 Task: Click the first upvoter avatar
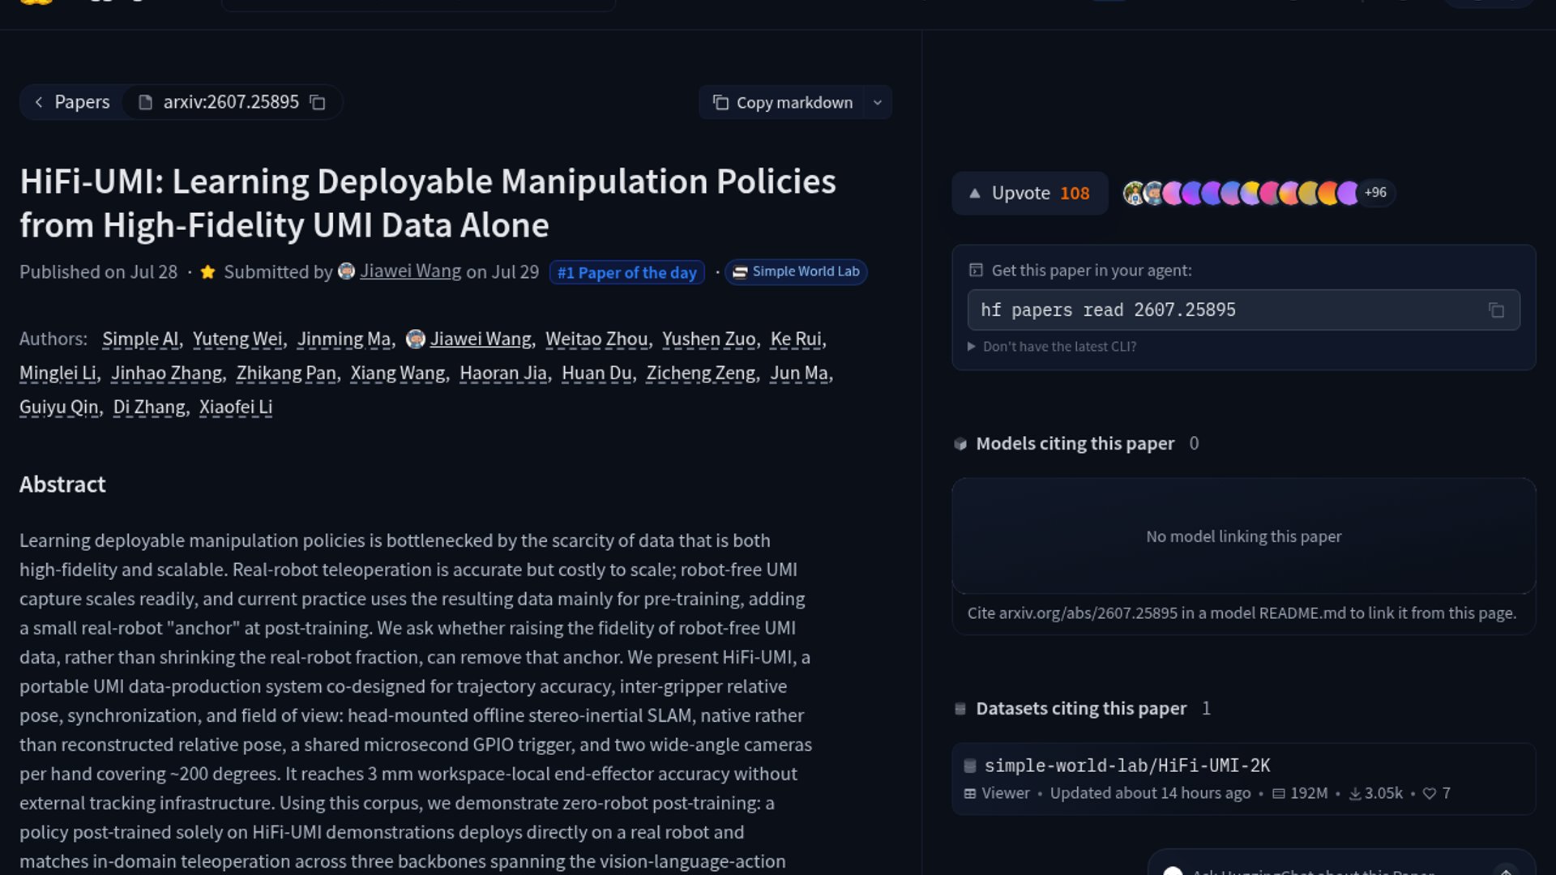pyautogui.click(x=1134, y=193)
